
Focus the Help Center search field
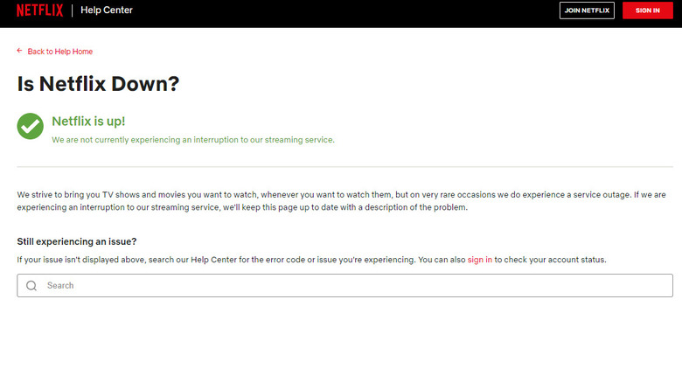(x=344, y=286)
